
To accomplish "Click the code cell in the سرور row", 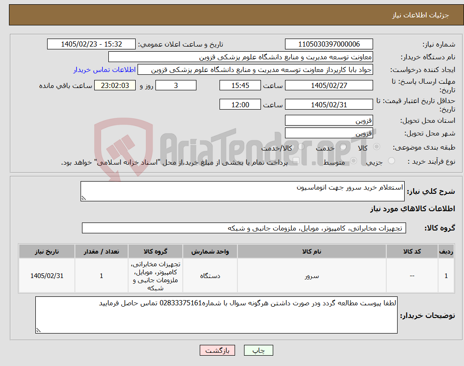I will pos(412,276).
